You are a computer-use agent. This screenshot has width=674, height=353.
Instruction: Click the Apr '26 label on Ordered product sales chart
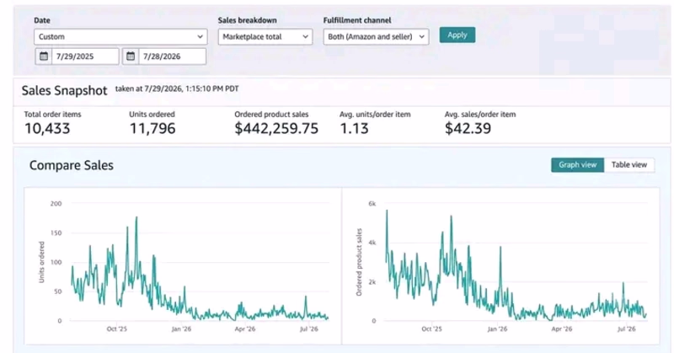point(561,329)
